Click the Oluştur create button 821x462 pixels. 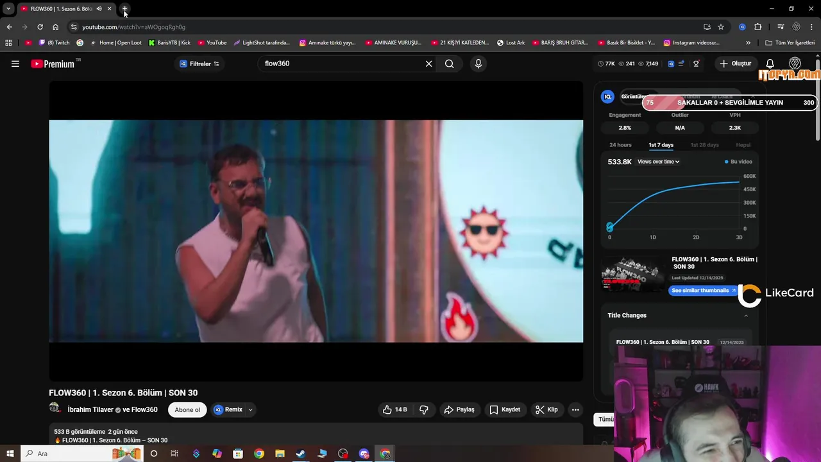735,64
